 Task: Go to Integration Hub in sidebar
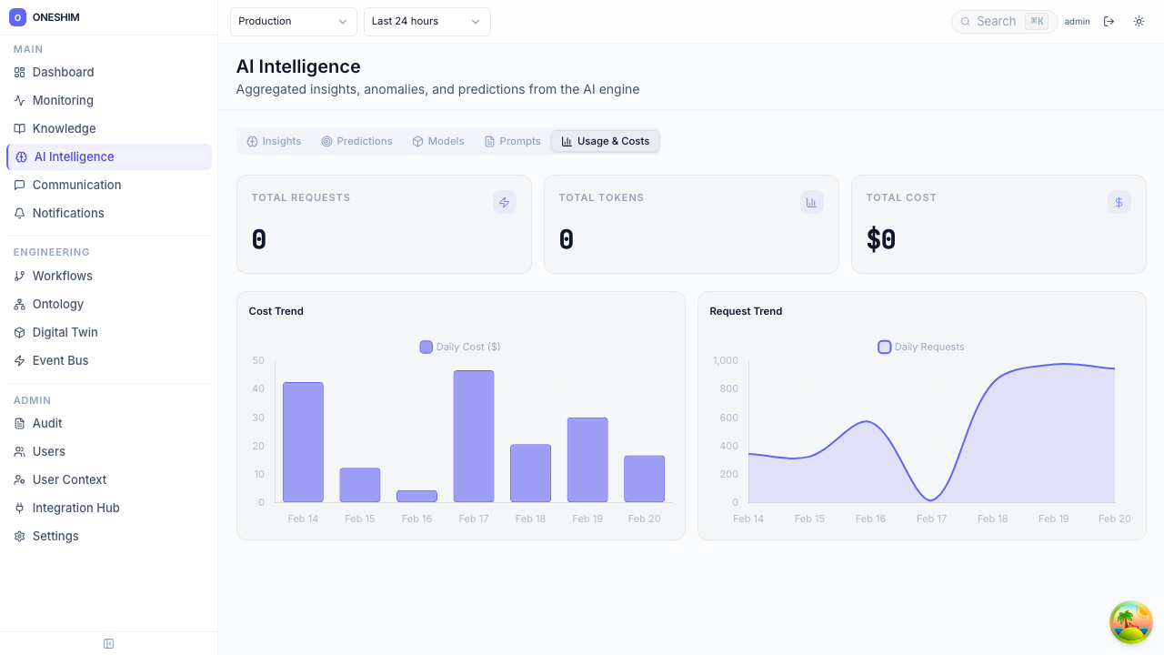click(75, 508)
